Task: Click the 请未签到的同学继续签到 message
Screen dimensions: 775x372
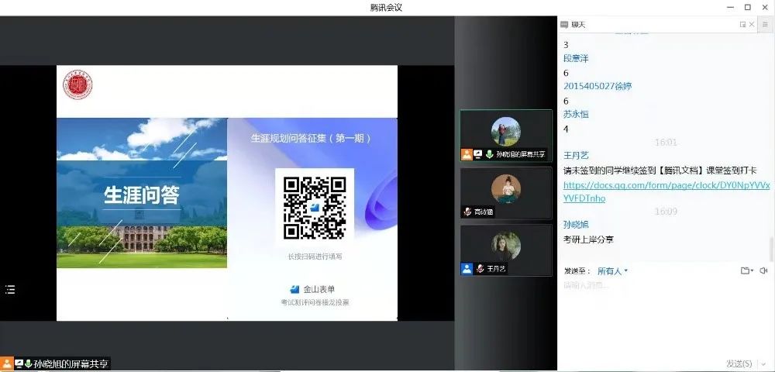Action: 660,170
